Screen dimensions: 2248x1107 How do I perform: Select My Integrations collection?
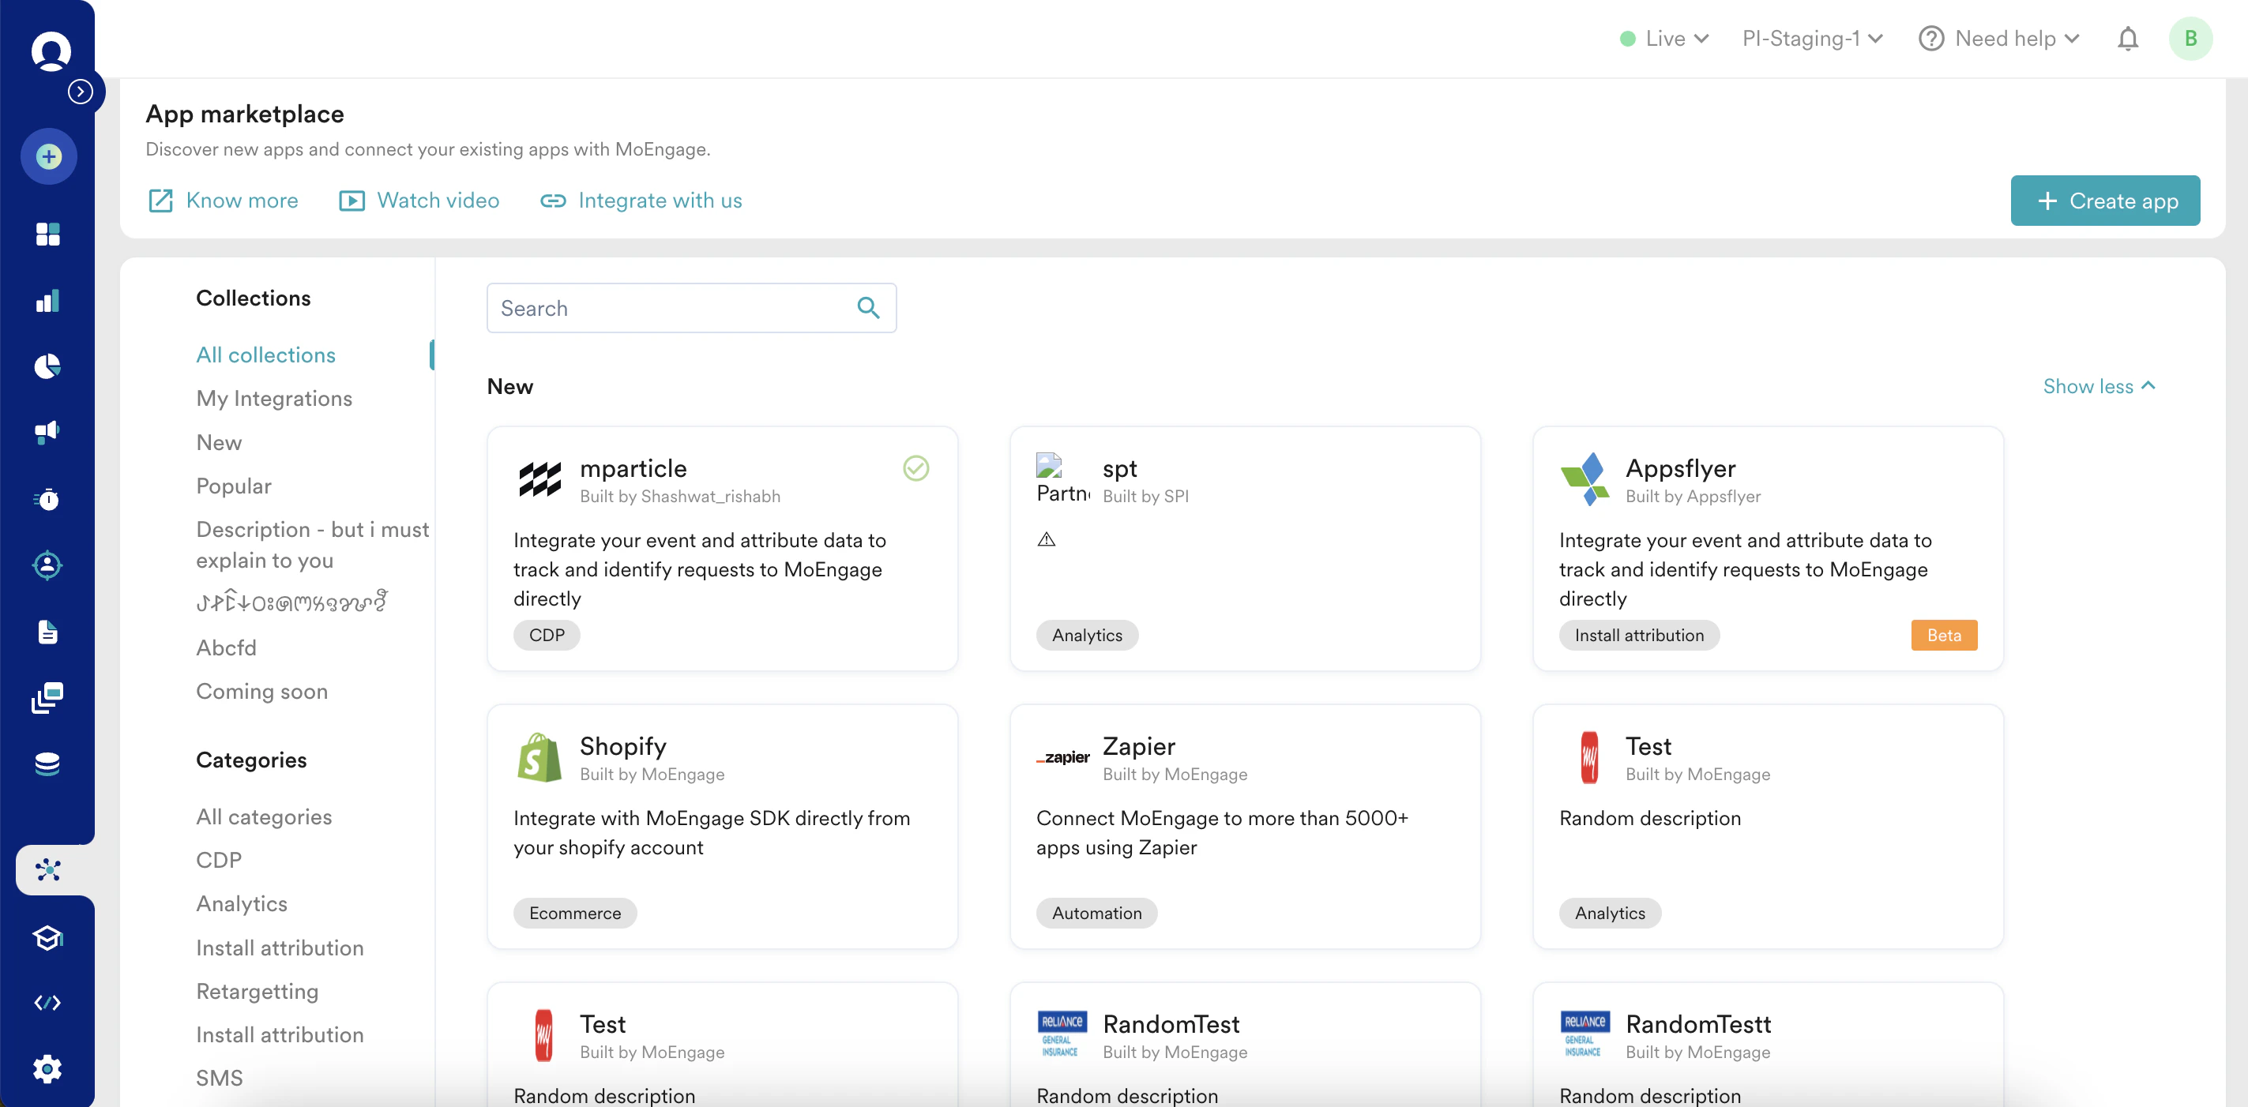(274, 399)
